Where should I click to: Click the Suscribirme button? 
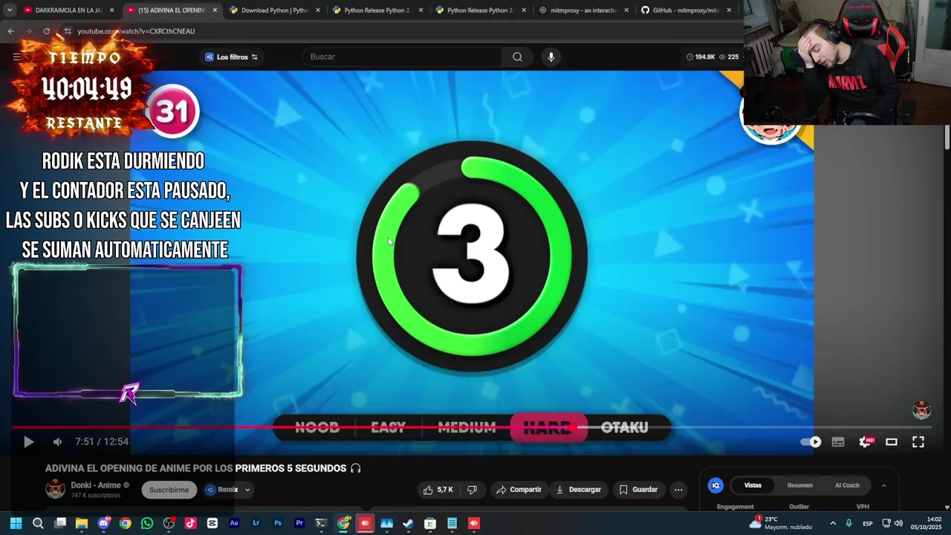(x=169, y=490)
